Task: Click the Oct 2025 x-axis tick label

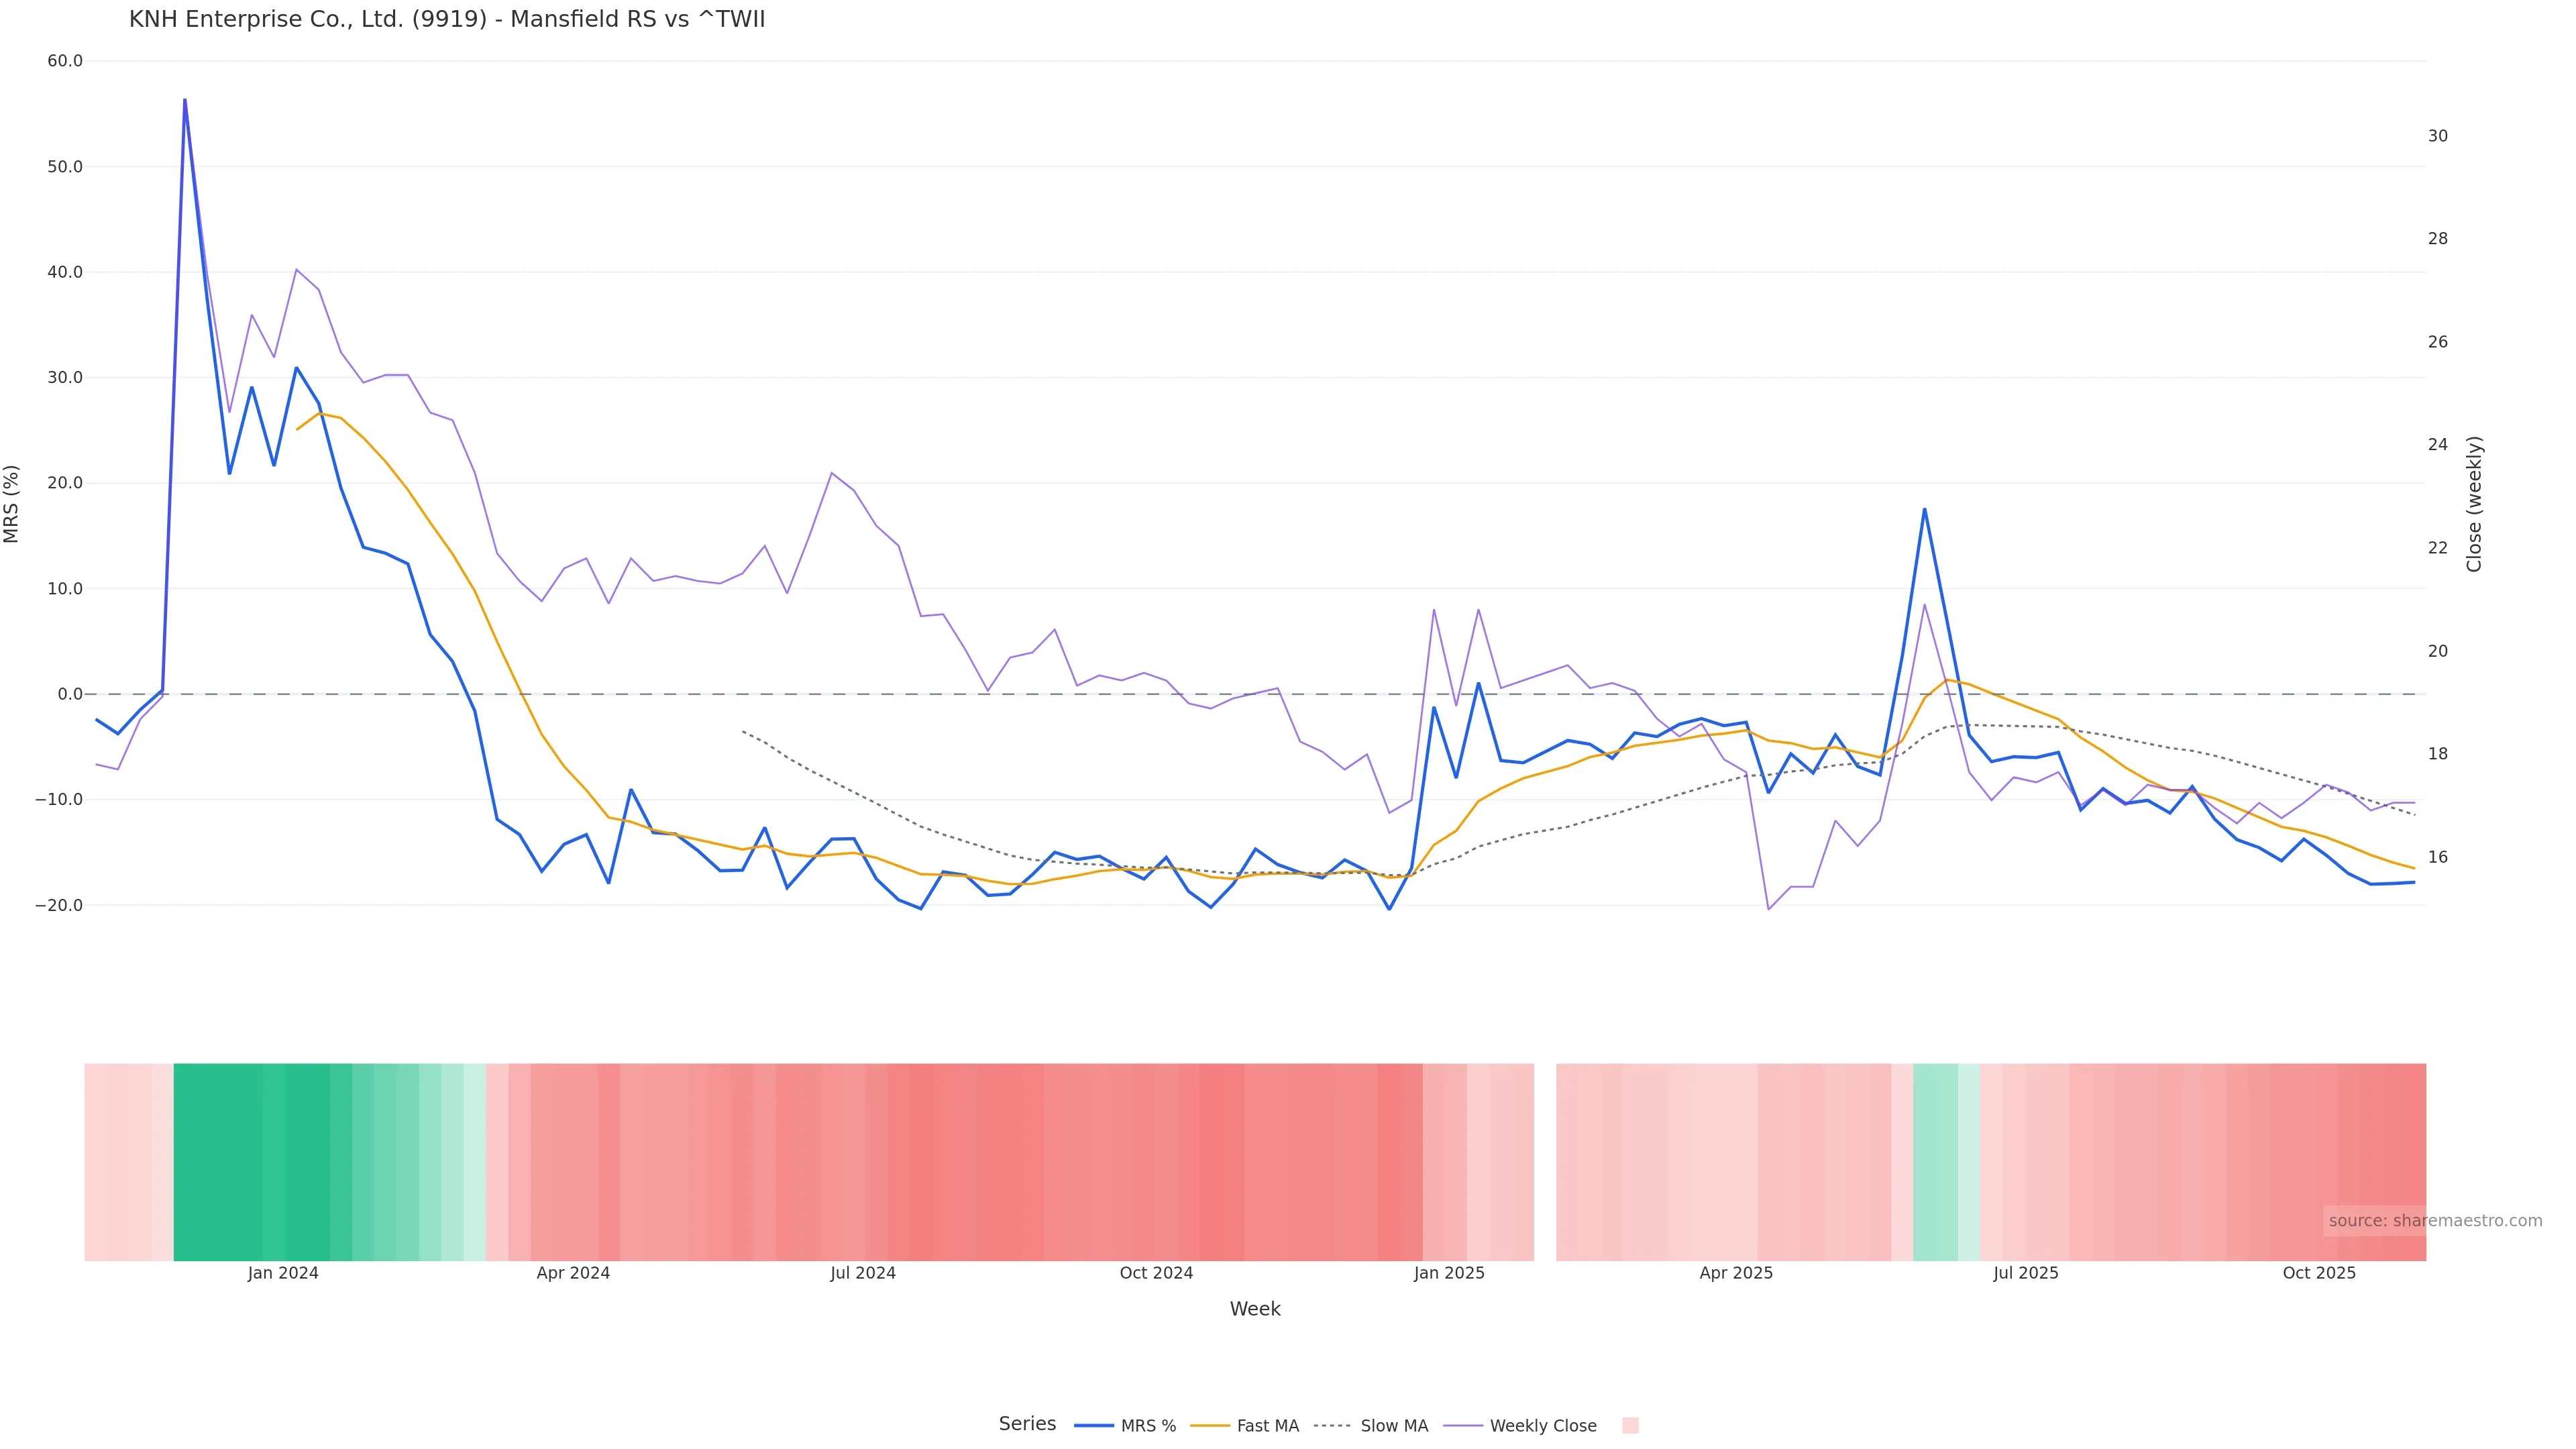Action: click(x=2318, y=1274)
